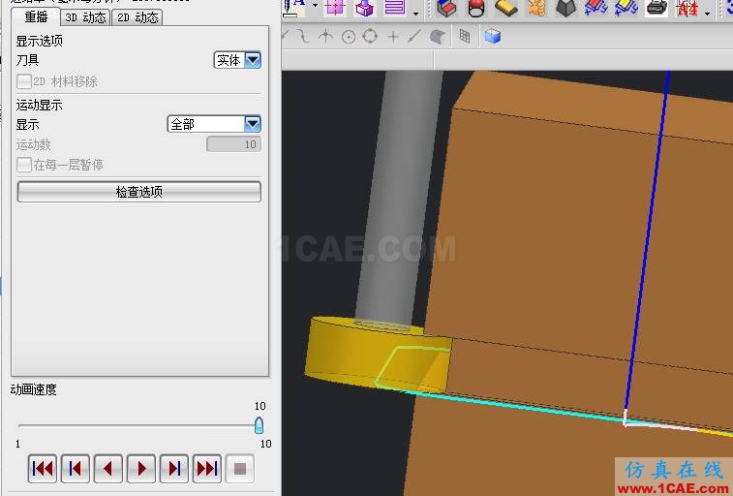Viewport: 733px width, 496px height.
Task: Open the 3D 动态 tab
Action: 85,17
